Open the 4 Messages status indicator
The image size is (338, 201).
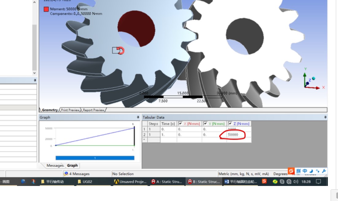coord(77,174)
